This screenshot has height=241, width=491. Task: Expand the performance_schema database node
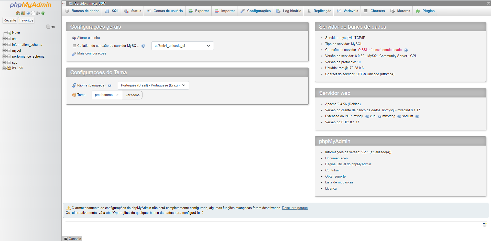click(4, 56)
